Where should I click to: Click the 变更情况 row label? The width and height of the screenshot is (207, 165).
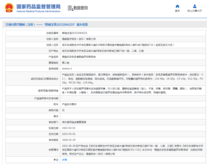point(53,150)
